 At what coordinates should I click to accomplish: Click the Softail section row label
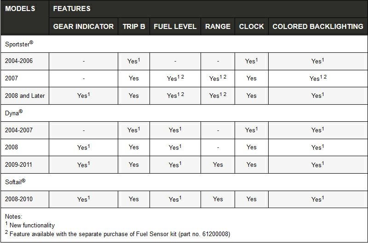pos(15,182)
